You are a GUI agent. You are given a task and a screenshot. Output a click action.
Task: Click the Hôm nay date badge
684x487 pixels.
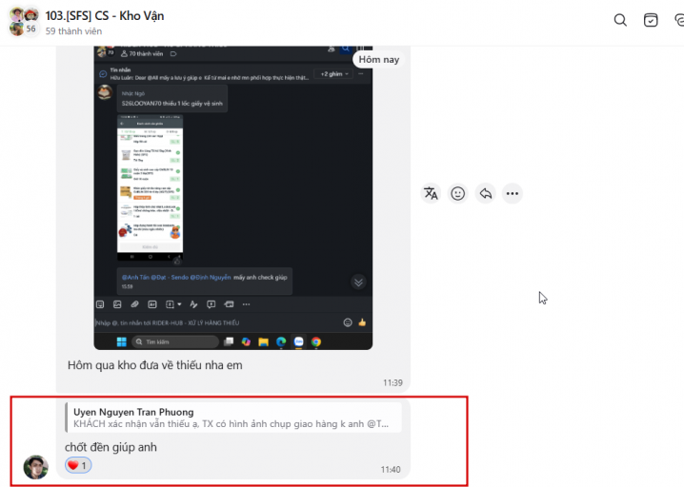tap(378, 60)
